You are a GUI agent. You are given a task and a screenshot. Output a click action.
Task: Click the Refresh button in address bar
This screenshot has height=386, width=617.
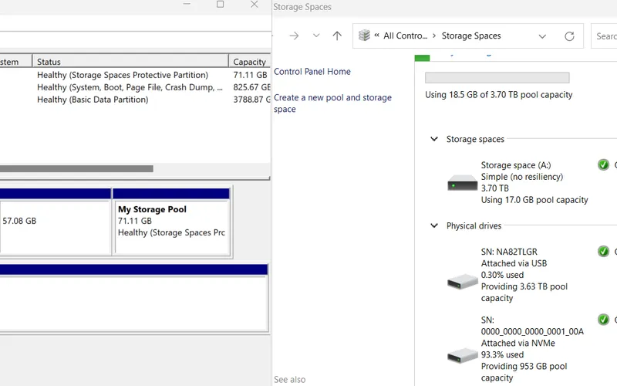click(x=569, y=36)
